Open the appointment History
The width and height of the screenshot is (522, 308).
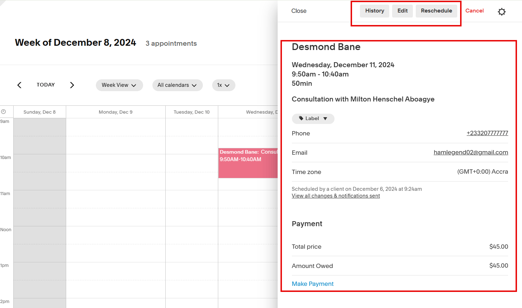[374, 11]
